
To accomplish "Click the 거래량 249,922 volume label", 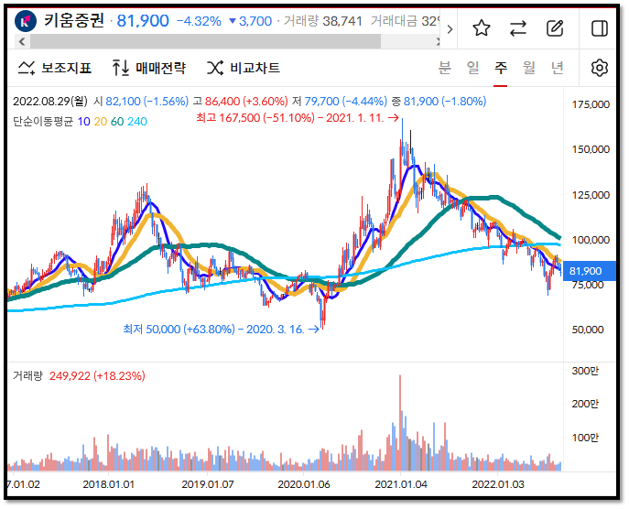I will tap(79, 376).
